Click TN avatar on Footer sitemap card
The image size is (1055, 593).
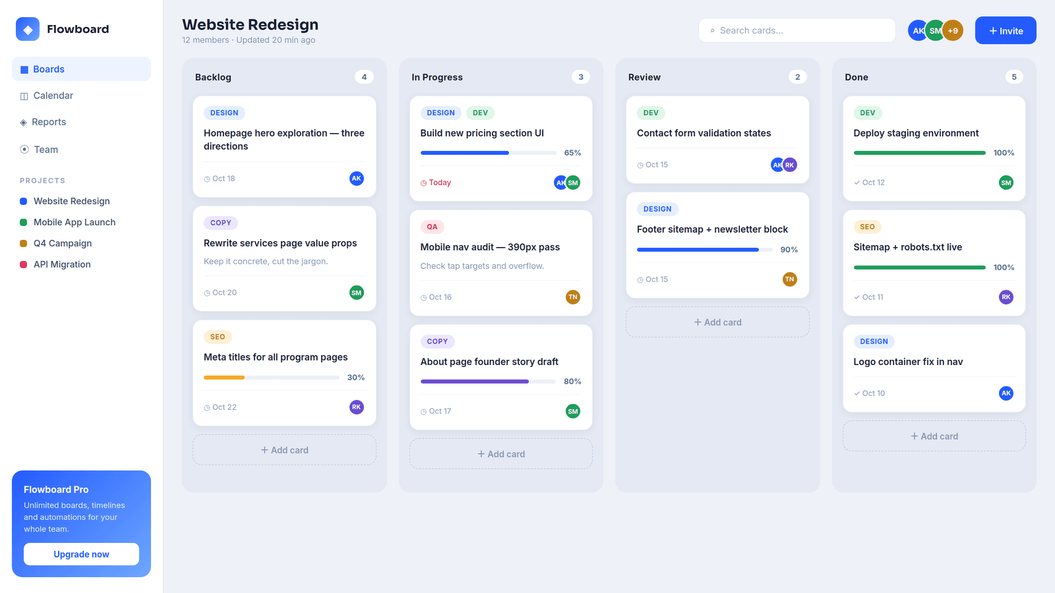pyautogui.click(x=789, y=279)
